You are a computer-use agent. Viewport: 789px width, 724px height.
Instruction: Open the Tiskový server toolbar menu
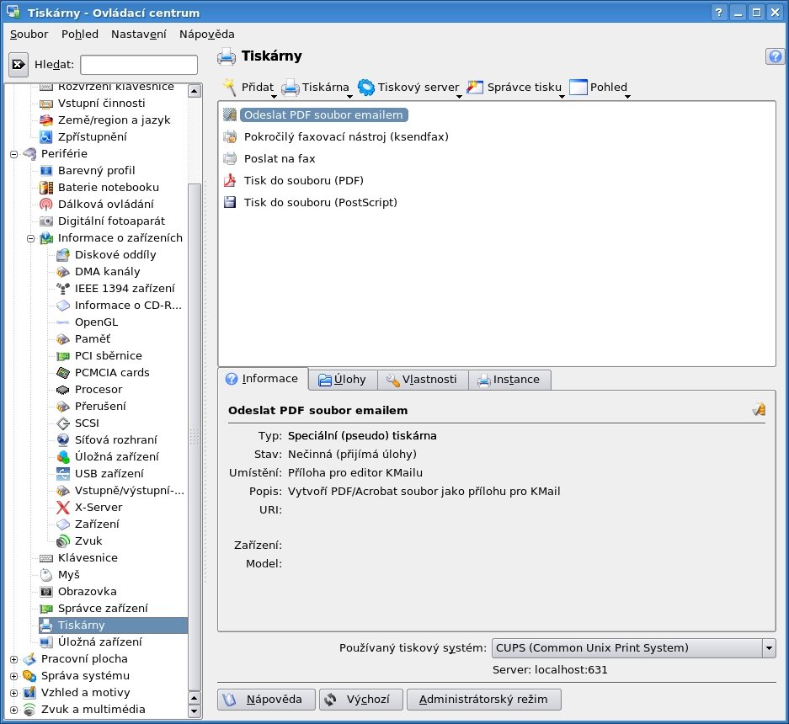tap(409, 87)
